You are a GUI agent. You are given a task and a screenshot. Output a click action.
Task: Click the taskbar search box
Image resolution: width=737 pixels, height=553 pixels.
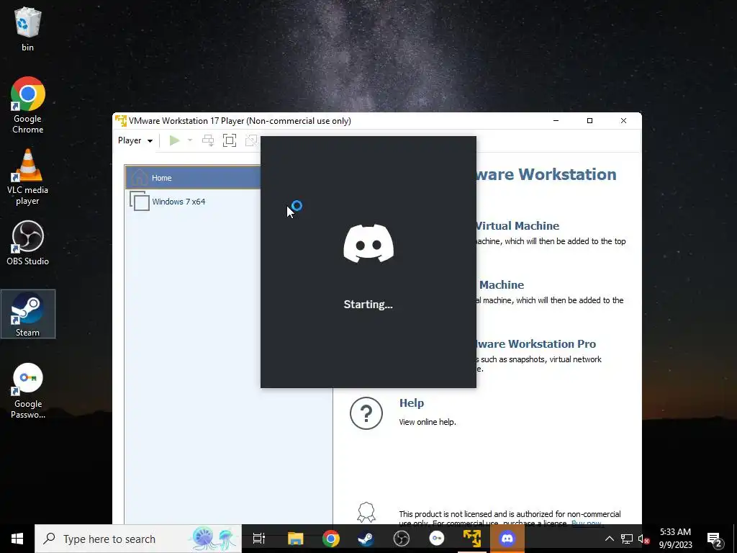coord(138,539)
